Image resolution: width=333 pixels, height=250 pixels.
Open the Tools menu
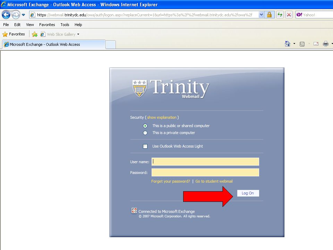click(x=65, y=25)
